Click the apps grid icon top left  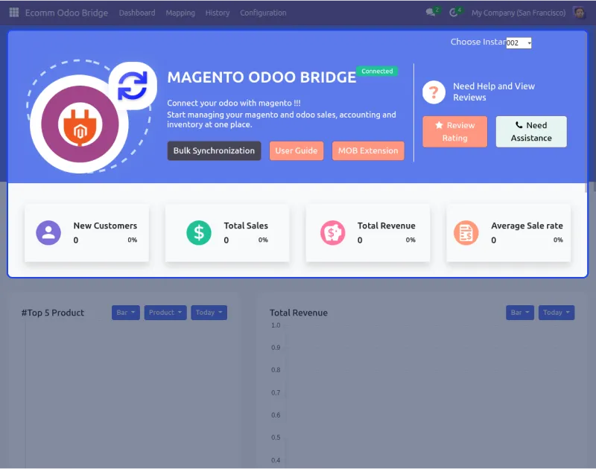click(13, 12)
